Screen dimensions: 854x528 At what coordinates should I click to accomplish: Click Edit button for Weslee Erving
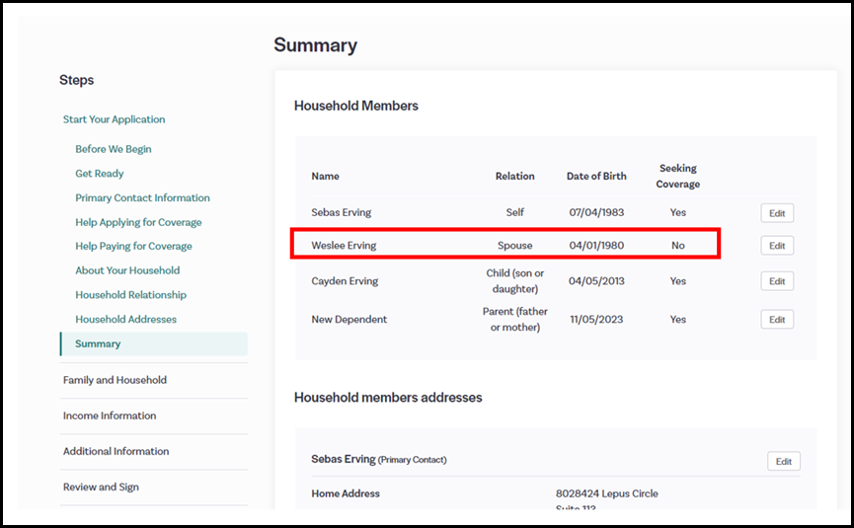coord(776,246)
